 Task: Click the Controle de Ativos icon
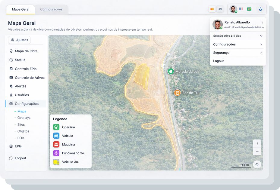(11, 78)
